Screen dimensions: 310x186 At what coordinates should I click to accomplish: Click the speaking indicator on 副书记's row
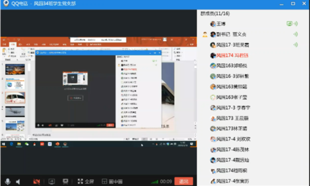[296, 34]
